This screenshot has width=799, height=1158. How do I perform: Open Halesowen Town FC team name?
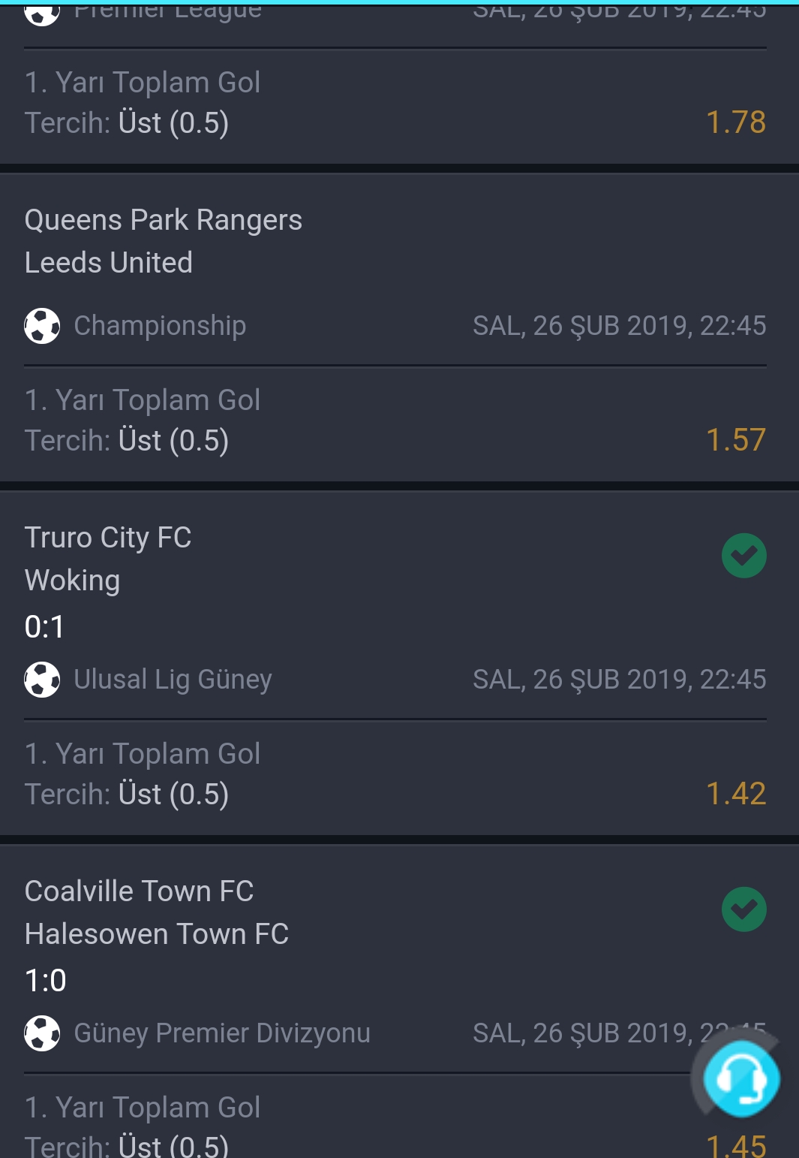156,934
